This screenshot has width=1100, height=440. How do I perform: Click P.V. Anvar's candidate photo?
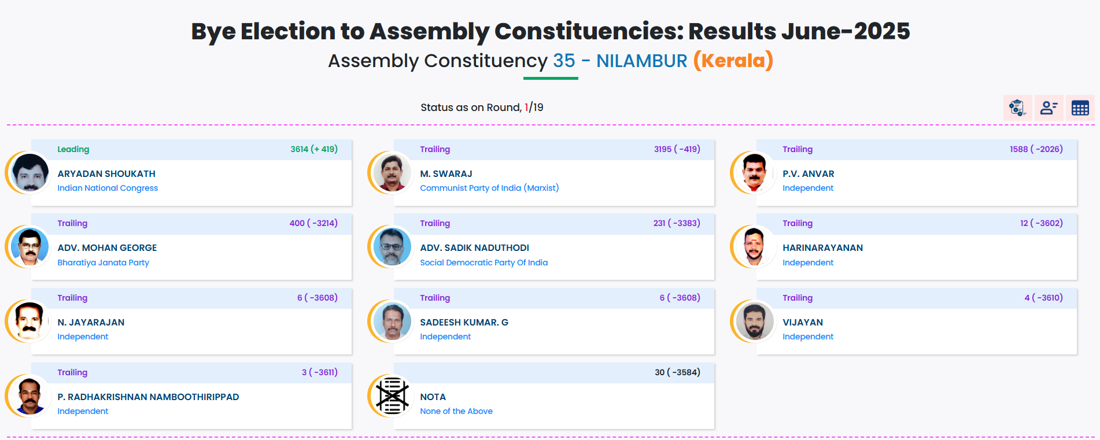pyautogui.click(x=754, y=173)
